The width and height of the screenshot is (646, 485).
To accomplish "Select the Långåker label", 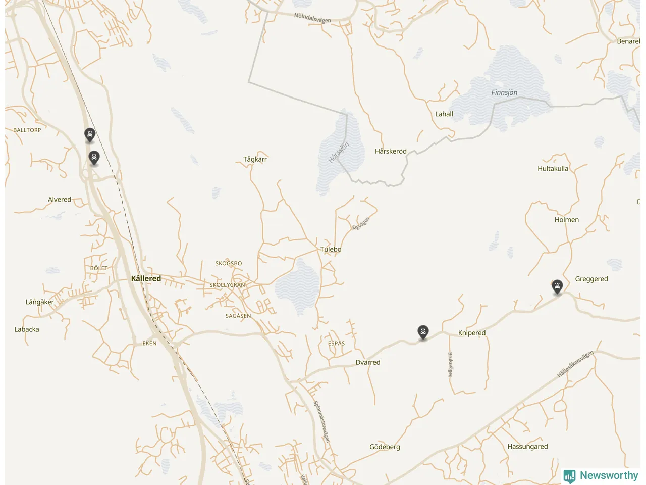I will 39,302.
